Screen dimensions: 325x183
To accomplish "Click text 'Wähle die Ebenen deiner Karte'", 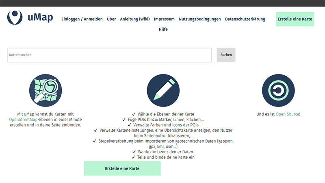I will pos(166,114).
